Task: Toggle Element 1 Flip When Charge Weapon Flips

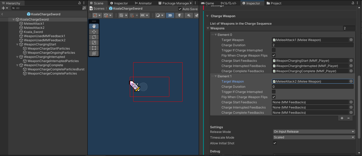Action: click(274, 97)
